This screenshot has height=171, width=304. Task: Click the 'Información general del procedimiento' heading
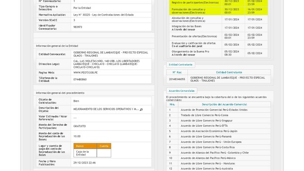pyautogui.click(x=60, y=93)
